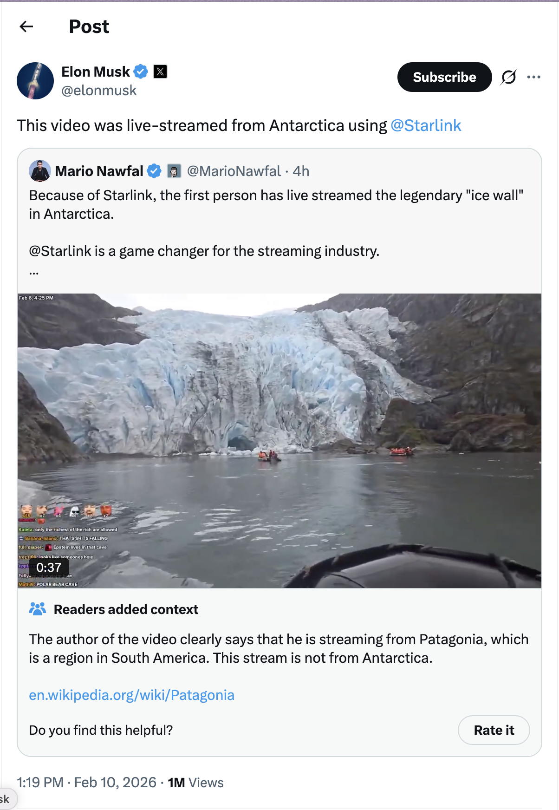Open Grok analysis of this post
This screenshot has width=559, height=810.
point(507,77)
